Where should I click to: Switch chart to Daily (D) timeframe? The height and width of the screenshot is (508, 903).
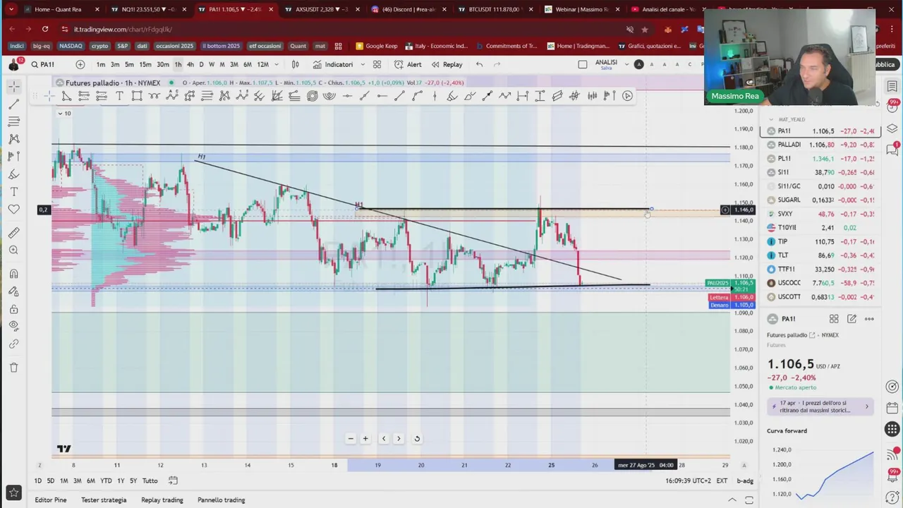[x=201, y=64]
